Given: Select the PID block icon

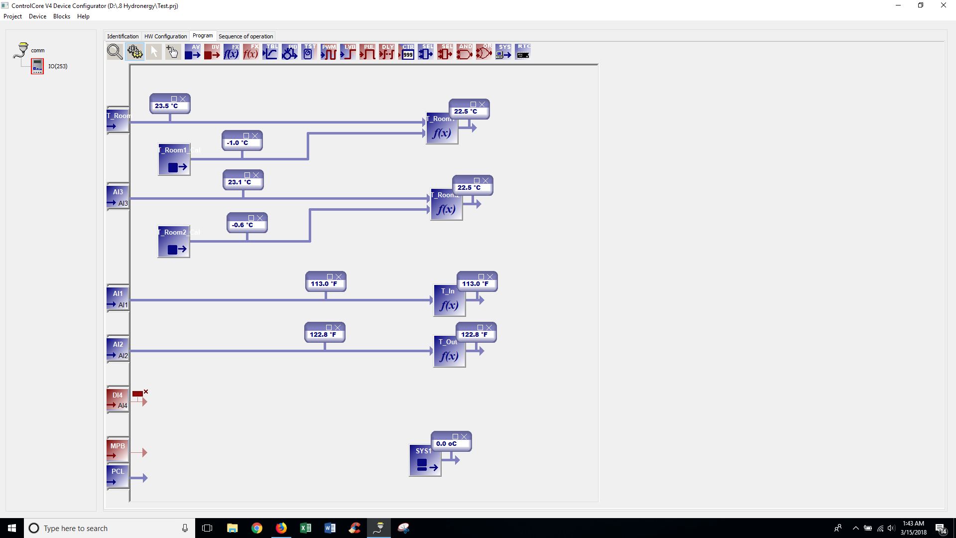Looking at the screenshot, I should 289,52.
